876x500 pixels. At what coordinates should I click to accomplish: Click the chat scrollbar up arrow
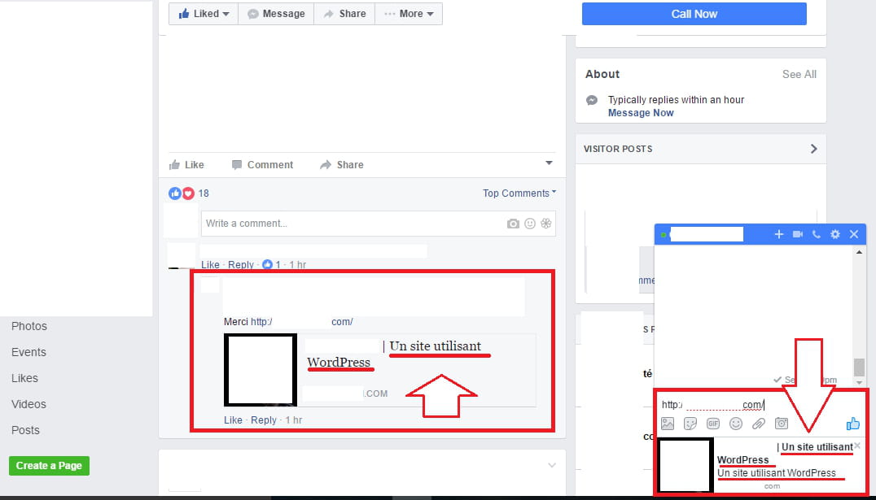click(x=859, y=253)
